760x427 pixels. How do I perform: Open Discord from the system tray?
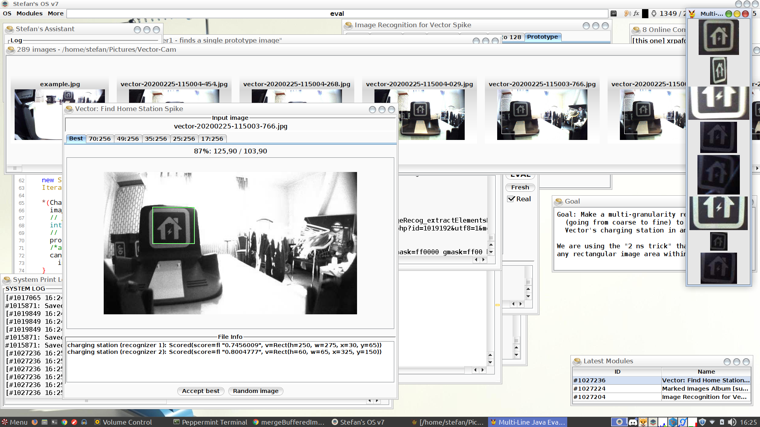click(633, 422)
